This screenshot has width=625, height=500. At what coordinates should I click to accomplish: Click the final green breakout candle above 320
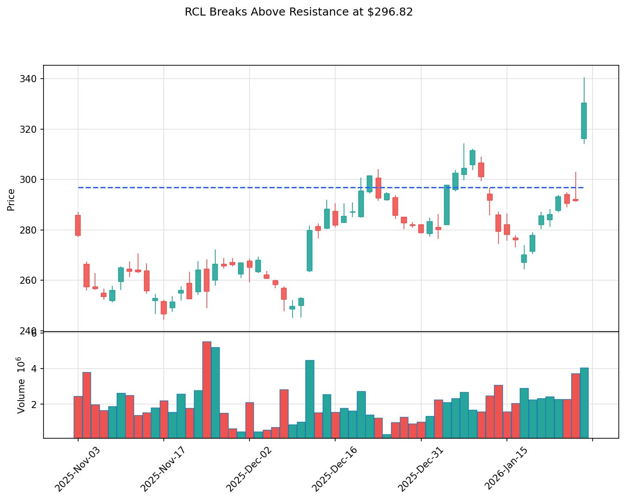pos(584,121)
